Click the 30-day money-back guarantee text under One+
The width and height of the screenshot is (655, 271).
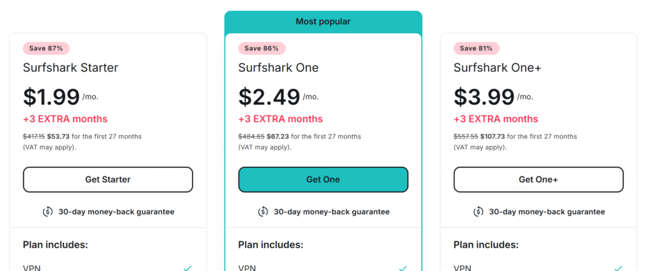(x=547, y=212)
